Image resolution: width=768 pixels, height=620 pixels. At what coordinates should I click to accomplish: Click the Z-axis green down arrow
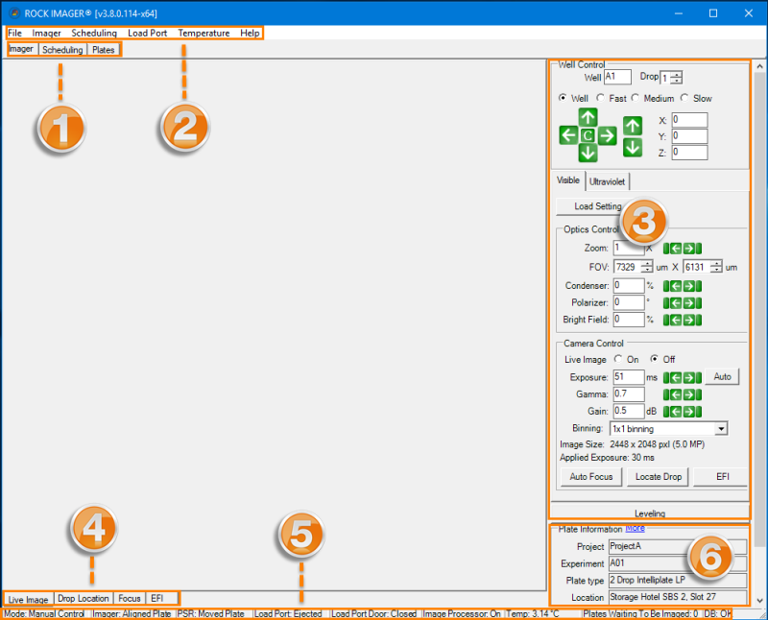point(633,150)
